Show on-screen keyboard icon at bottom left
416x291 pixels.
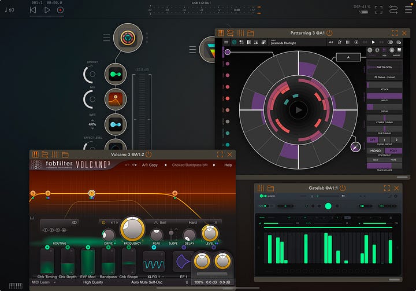click(x=16, y=286)
